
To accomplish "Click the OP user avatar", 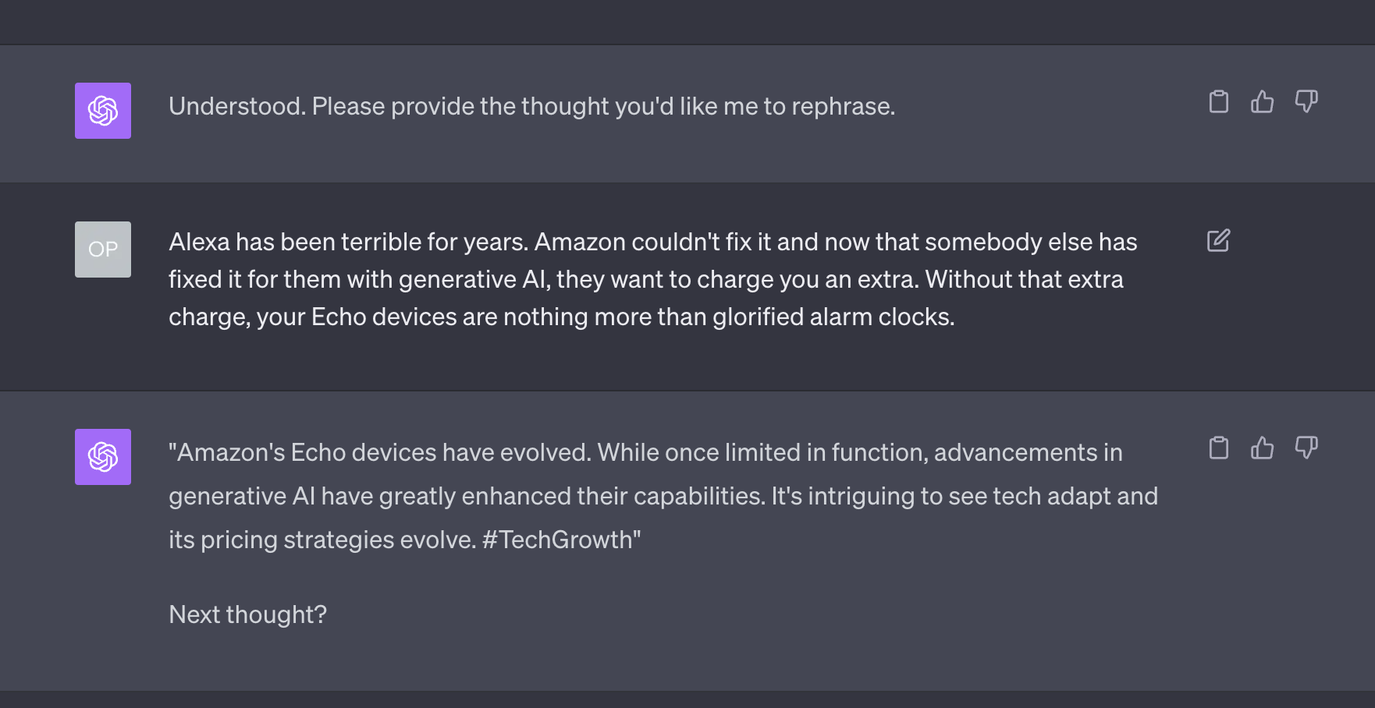I will point(103,250).
